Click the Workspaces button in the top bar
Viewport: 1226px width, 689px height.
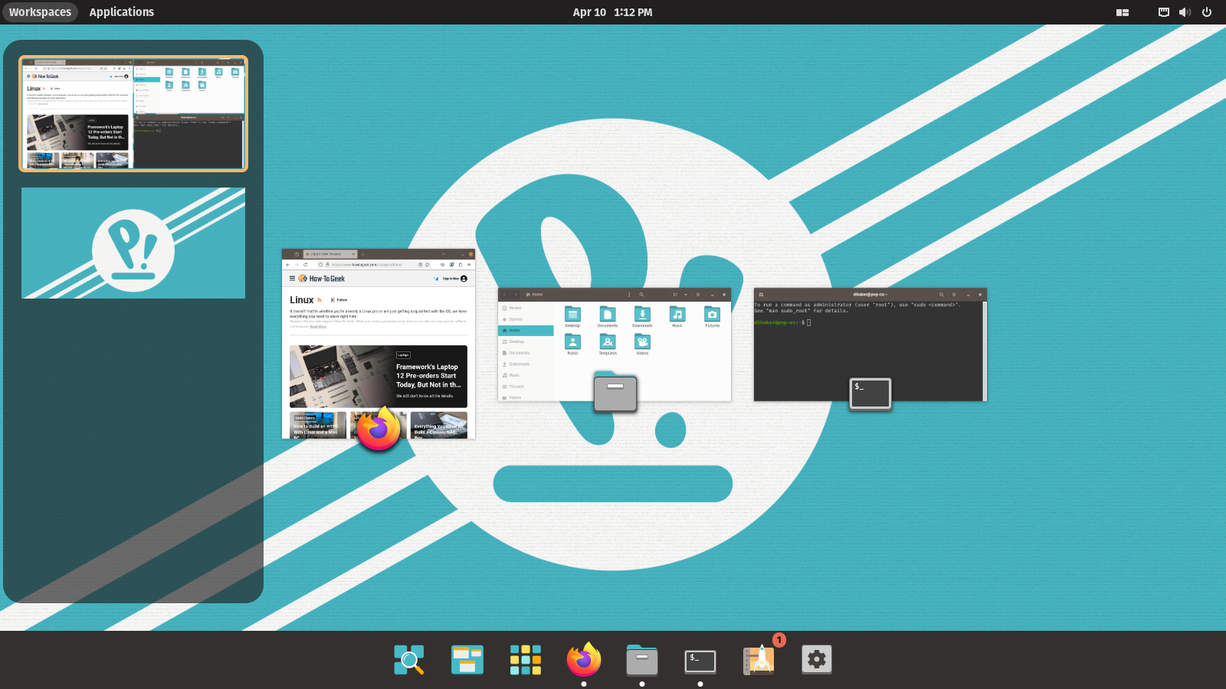40,11
